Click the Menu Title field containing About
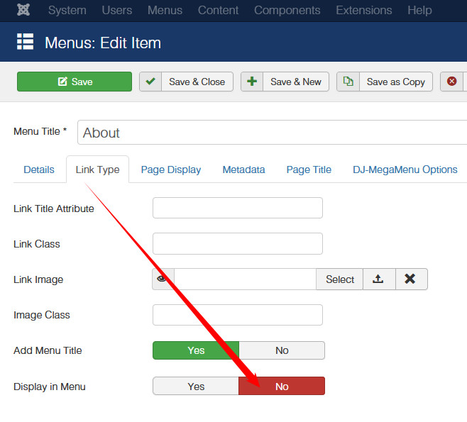The width and height of the screenshot is (467, 422). [x=272, y=133]
